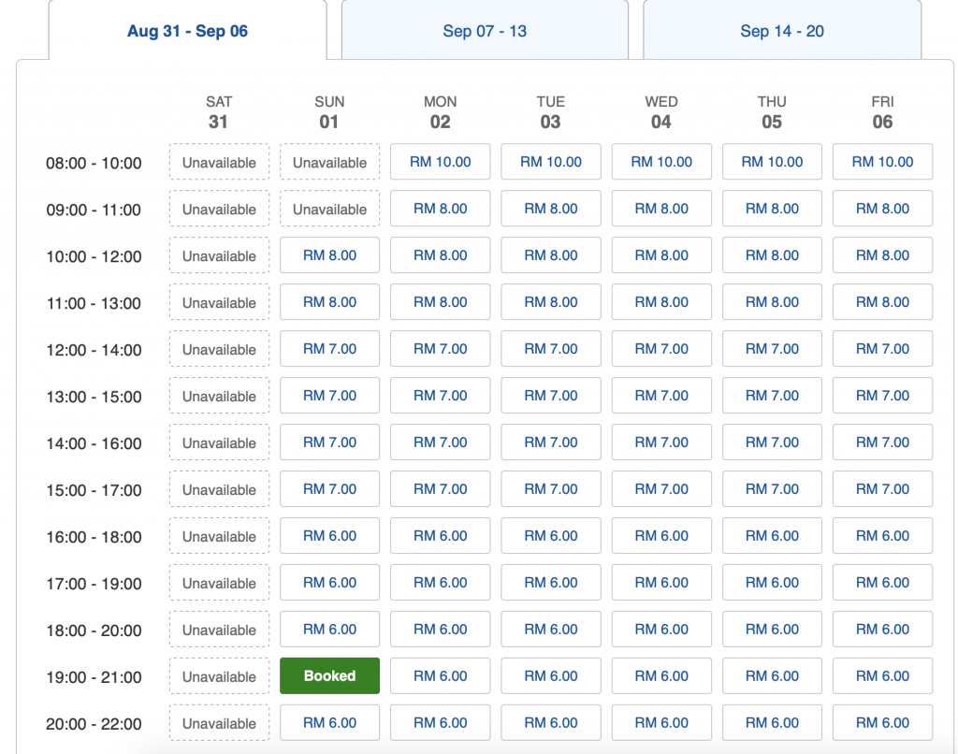Select Wednesday 04 slot 11:00 - 13:00
Screen dimensions: 958x754
tap(661, 302)
